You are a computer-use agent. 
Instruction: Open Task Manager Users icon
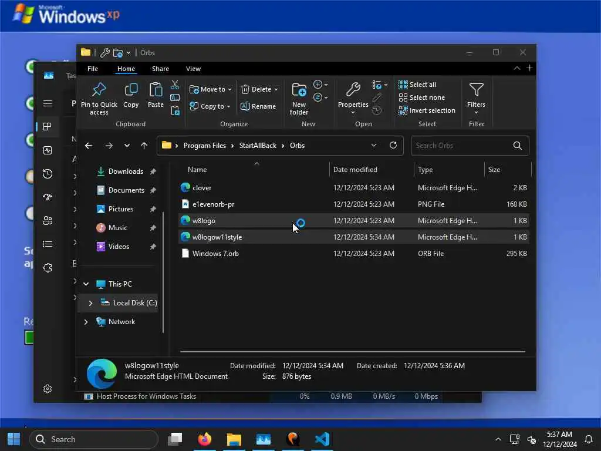(x=48, y=221)
